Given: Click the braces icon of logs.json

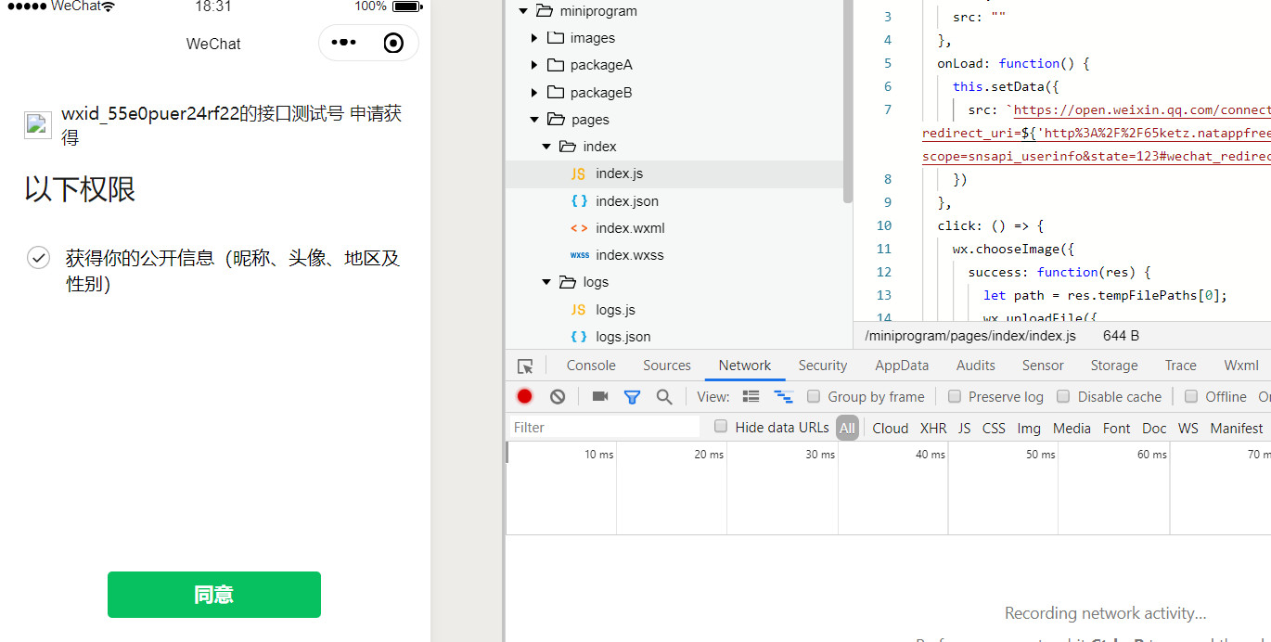Looking at the screenshot, I should coord(579,337).
